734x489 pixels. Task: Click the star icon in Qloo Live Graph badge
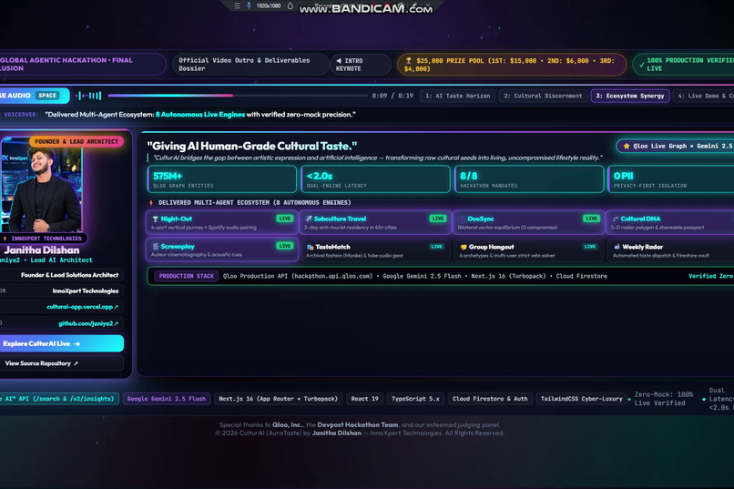coord(627,146)
